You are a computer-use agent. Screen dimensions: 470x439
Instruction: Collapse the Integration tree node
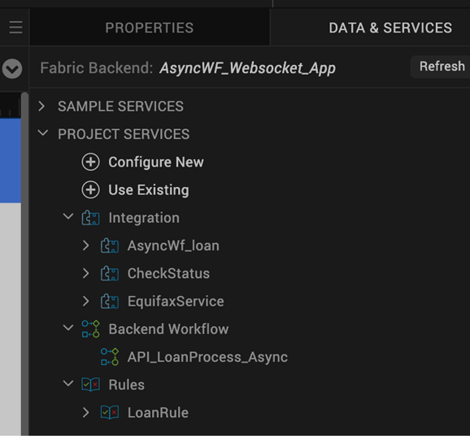tap(68, 216)
